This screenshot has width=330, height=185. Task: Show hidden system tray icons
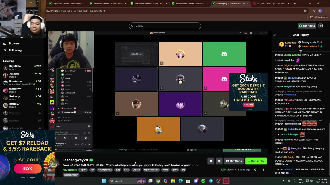(x=284, y=181)
